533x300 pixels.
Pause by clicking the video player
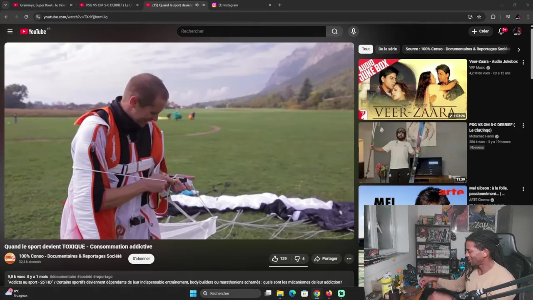click(179, 141)
